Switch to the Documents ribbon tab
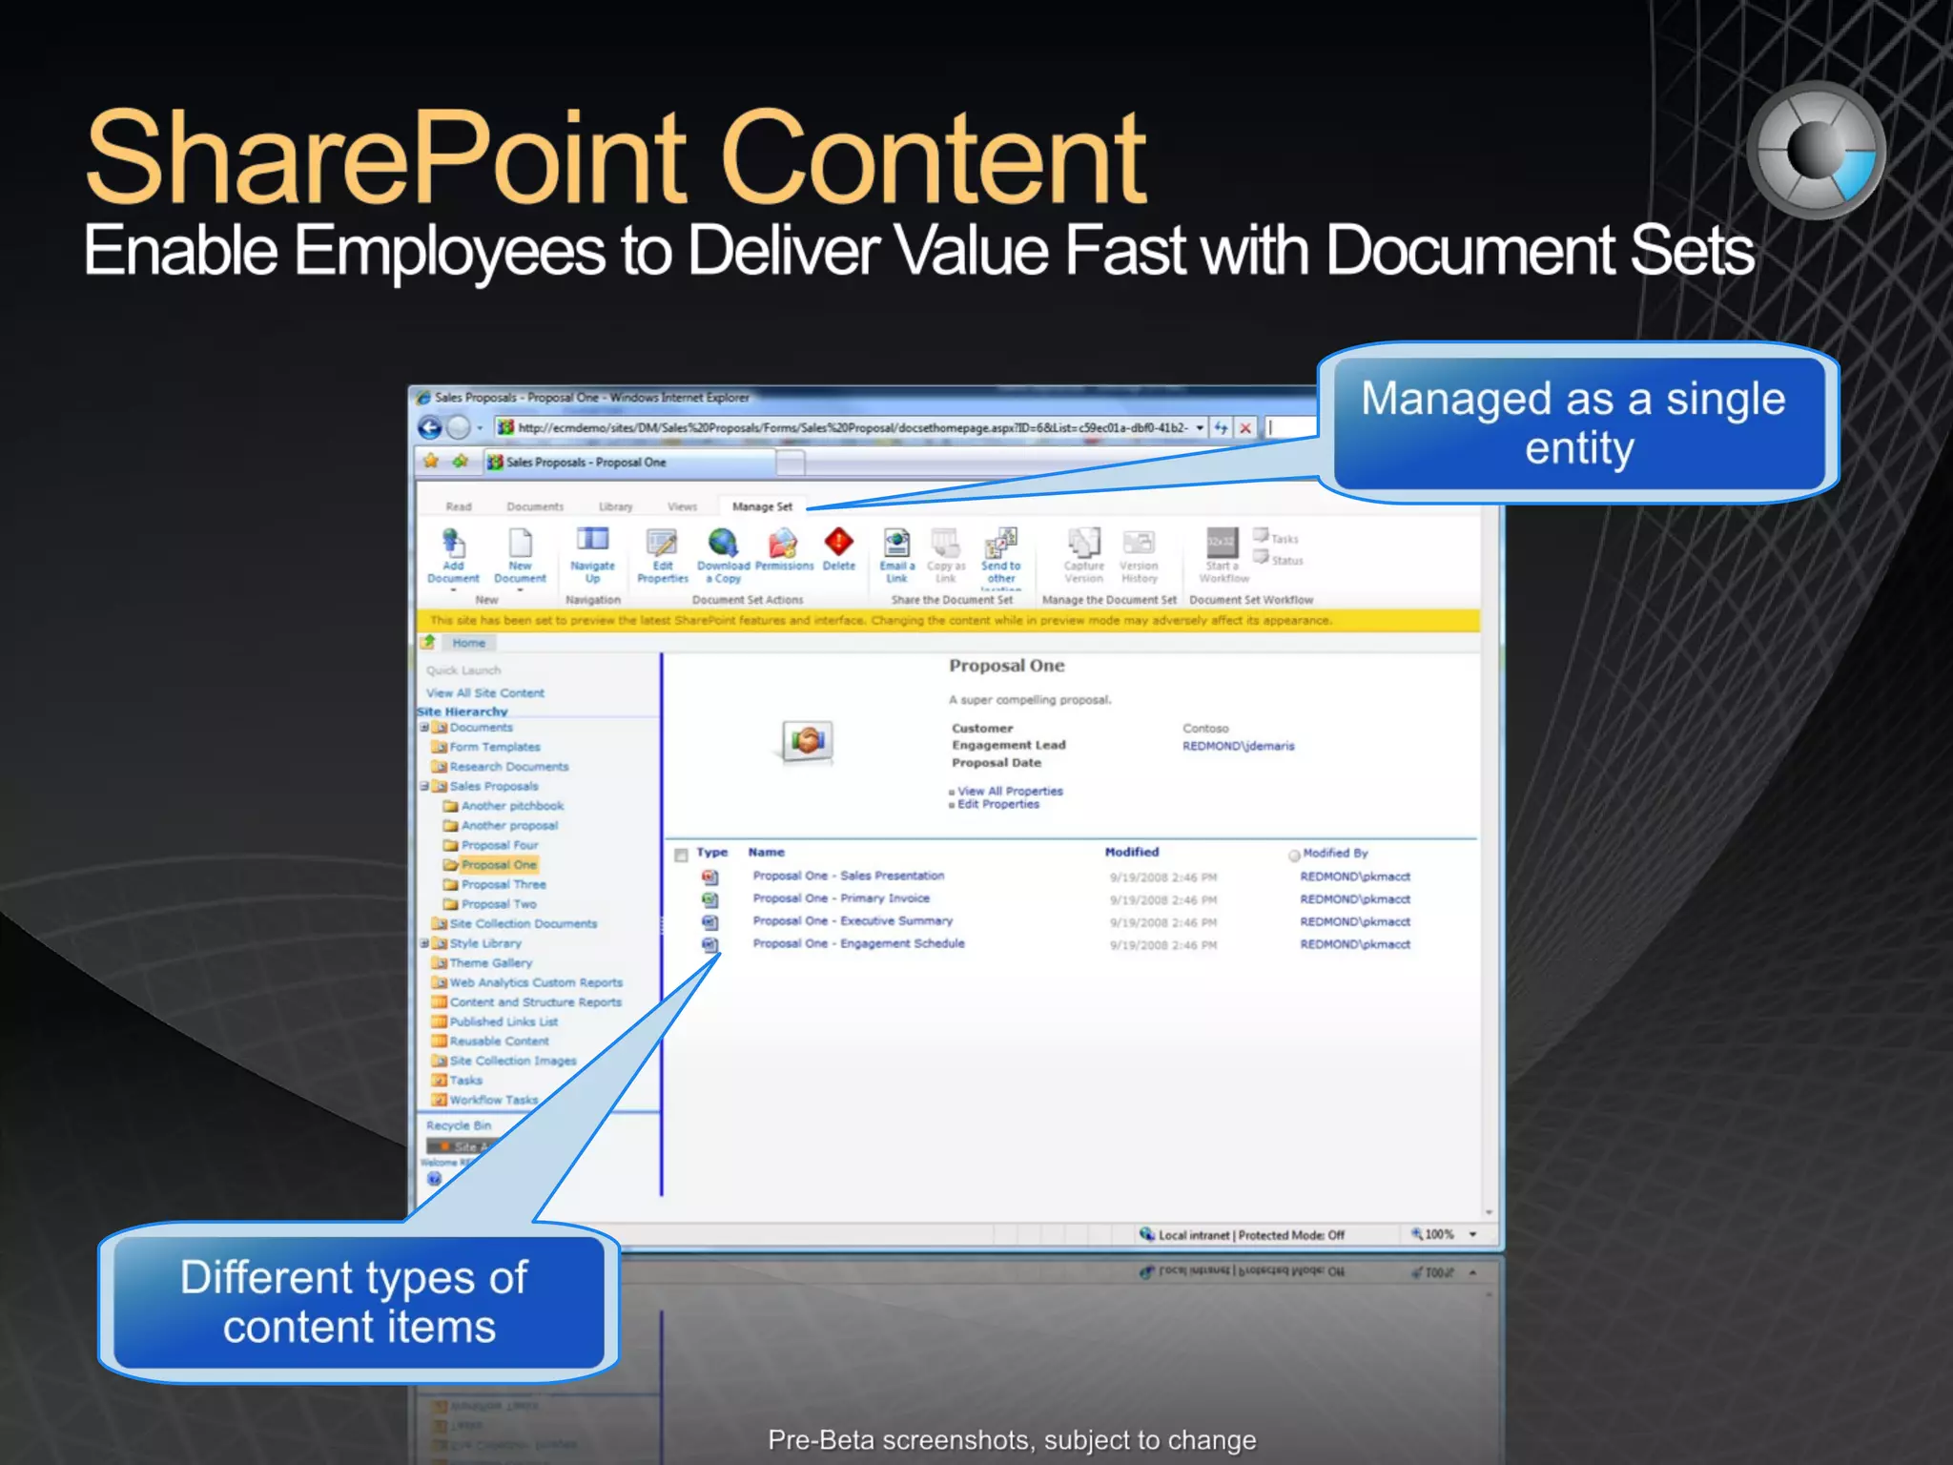1953x1465 pixels. pyautogui.click(x=535, y=507)
